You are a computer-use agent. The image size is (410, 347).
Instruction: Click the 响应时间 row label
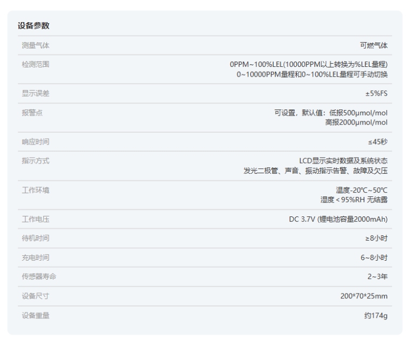(x=37, y=142)
